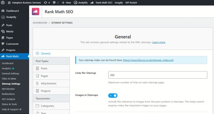
Task: Open updates icon showing 4
Action: [46, 3]
